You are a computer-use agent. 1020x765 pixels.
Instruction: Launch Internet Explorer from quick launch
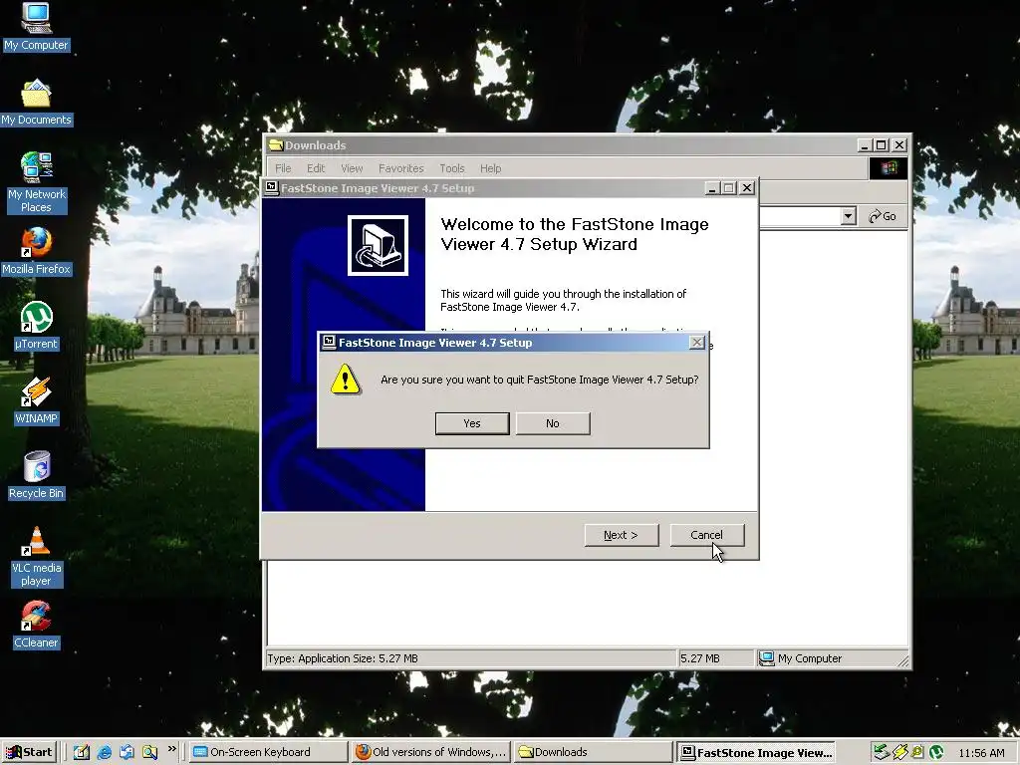tap(104, 753)
